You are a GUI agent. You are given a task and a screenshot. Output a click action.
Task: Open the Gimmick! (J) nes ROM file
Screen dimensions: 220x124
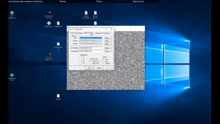pos(49,15)
